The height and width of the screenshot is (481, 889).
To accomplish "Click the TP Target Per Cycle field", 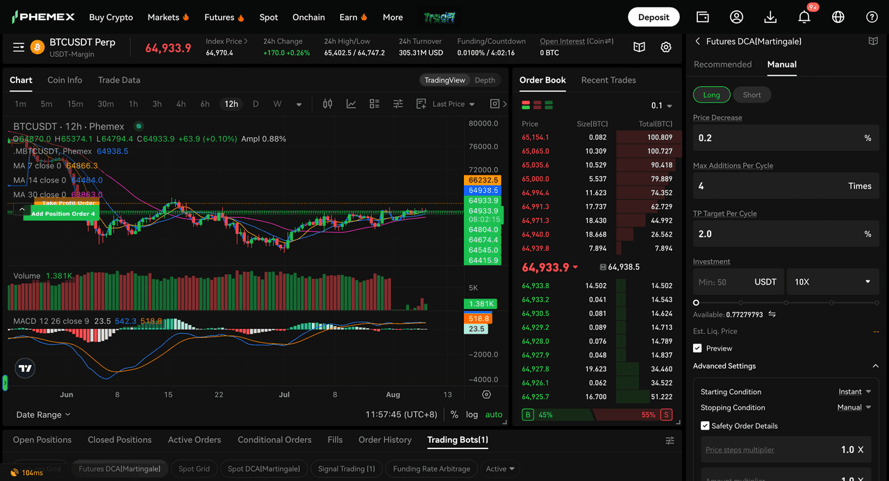I will (786, 234).
